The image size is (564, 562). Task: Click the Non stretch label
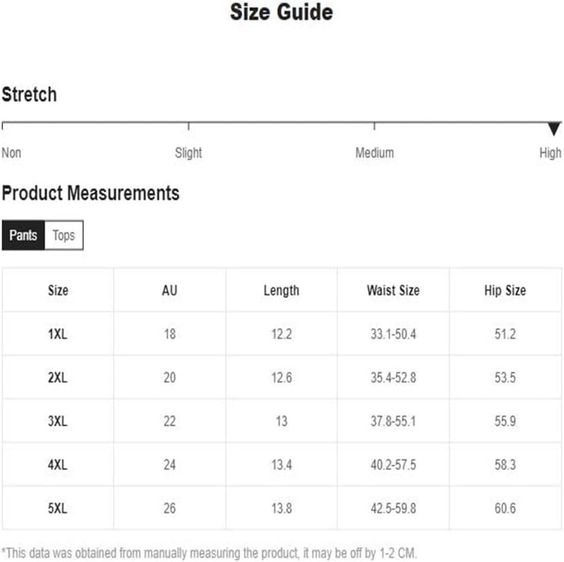pyautogui.click(x=11, y=153)
